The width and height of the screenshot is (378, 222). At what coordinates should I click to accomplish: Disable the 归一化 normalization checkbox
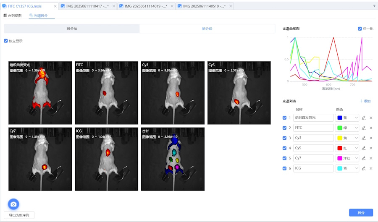360,29
